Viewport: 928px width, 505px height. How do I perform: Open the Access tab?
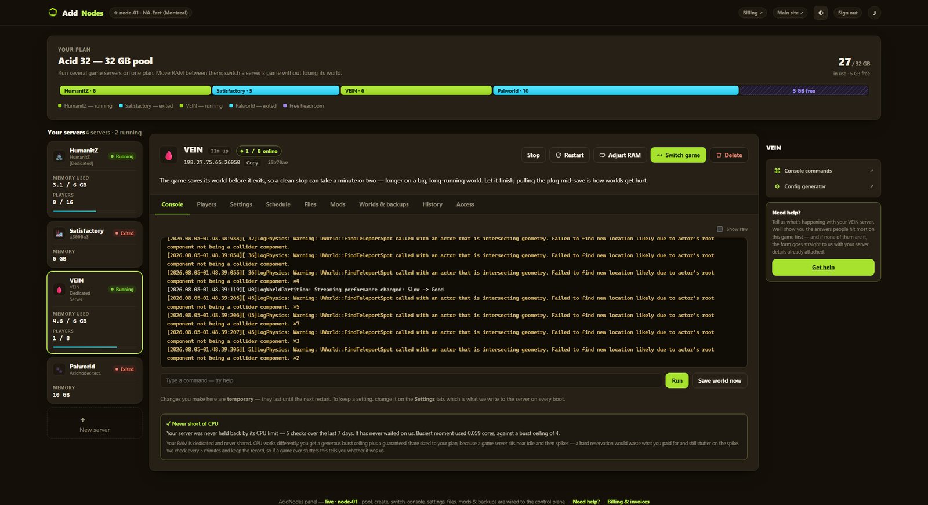coord(465,204)
